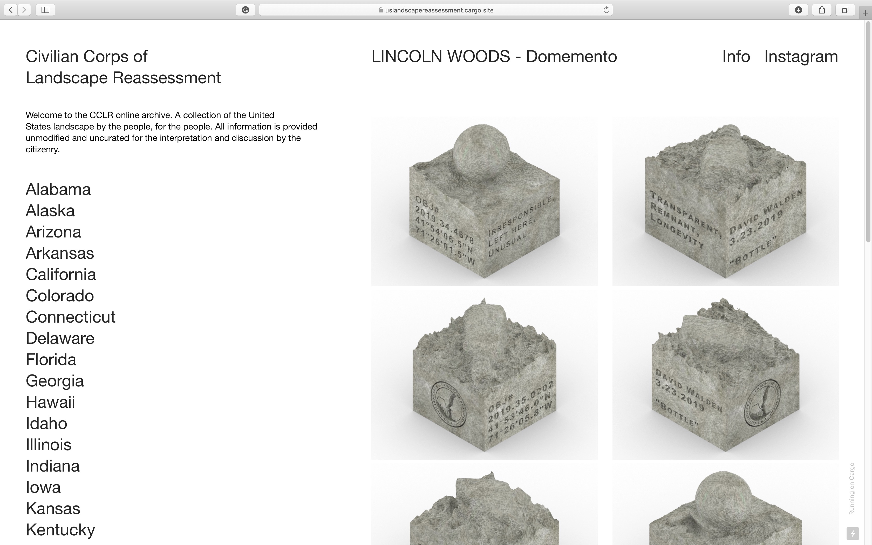
Task: Toggle the Safari sidebar icon
Action: point(45,10)
